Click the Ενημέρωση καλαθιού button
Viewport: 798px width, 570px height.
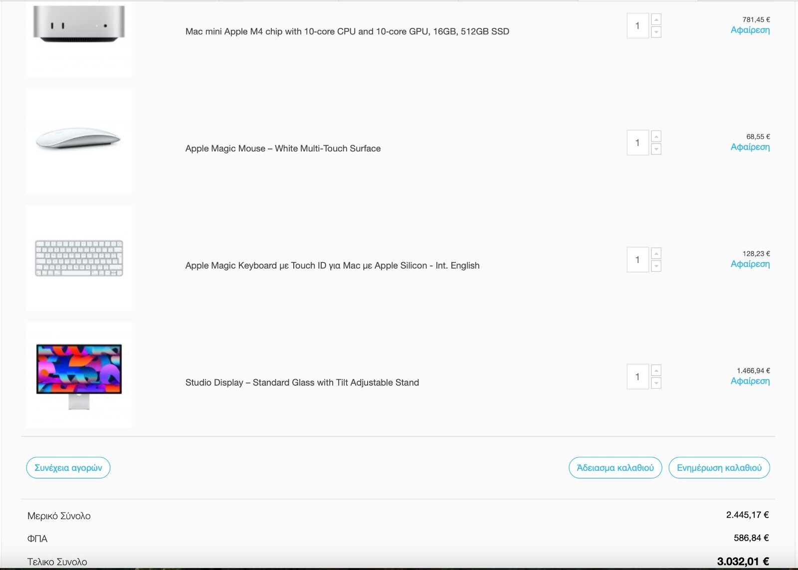pos(719,468)
